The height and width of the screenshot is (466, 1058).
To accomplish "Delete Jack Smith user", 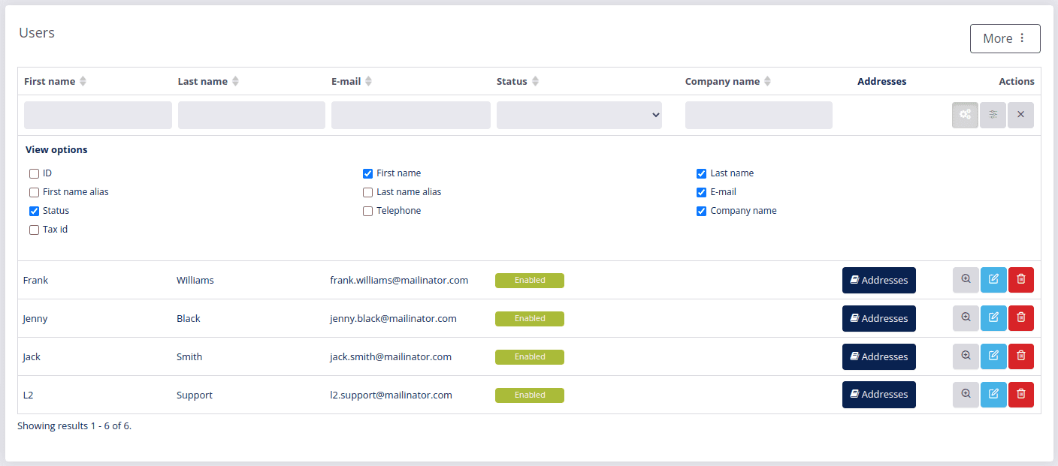I will point(1021,356).
